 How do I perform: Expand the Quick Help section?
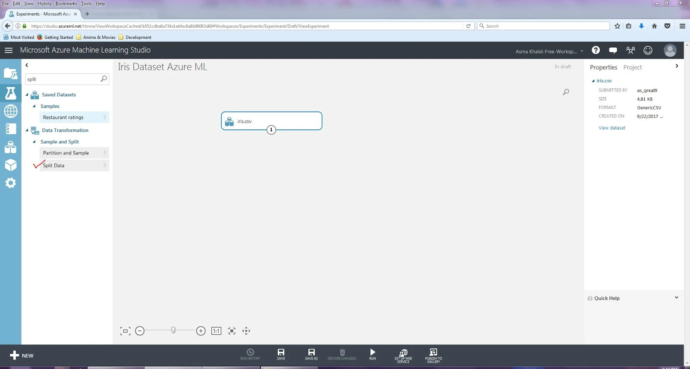click(676, 298)
